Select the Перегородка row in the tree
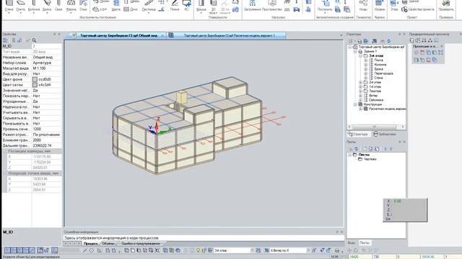The width and height of the screenshot is (462, 259). point(383,73)
